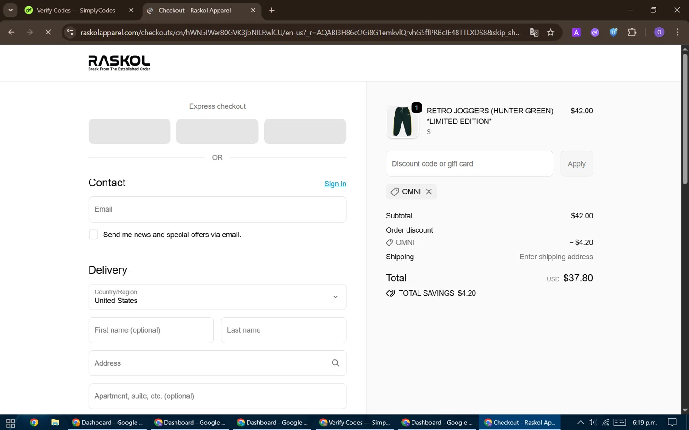Open the clock showing 6:19 p.m.
The width and height of the screenshot is (689, 430).
[x=645, y=423]
